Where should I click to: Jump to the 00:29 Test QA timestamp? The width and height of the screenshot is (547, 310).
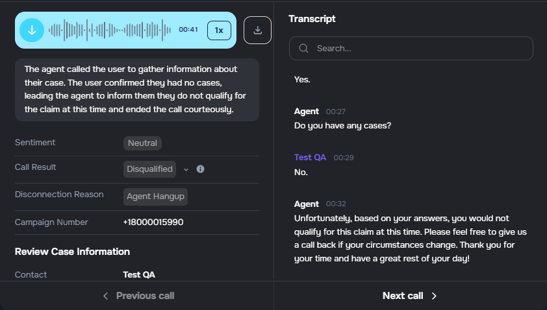343,158
